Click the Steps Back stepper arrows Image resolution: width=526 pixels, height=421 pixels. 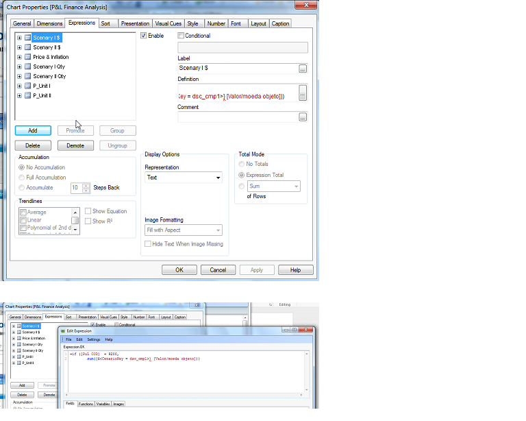[x=86, y=188]
